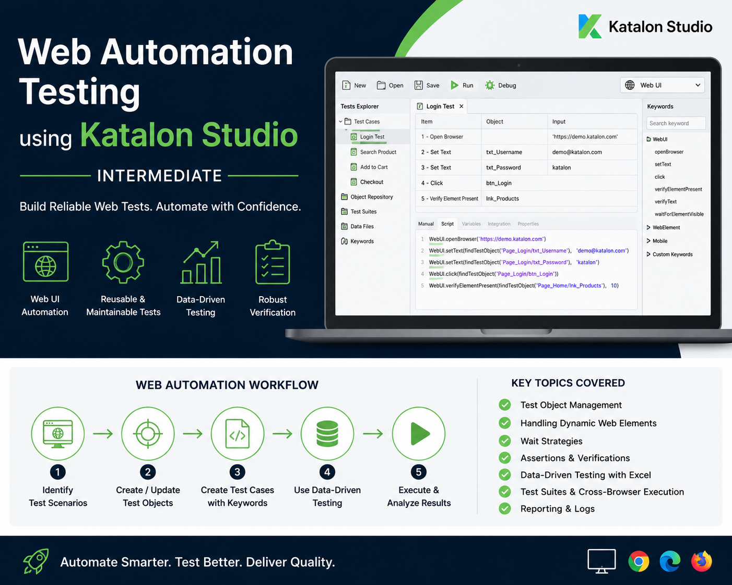Collapse the Test Cases folder
The height and width of the screenshot is (585, 732).
340,121
